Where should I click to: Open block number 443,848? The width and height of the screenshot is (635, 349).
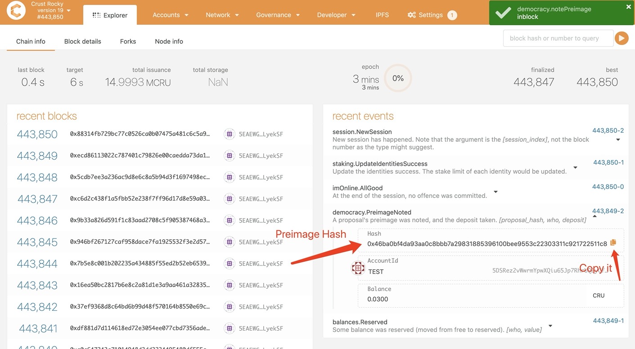37,177
